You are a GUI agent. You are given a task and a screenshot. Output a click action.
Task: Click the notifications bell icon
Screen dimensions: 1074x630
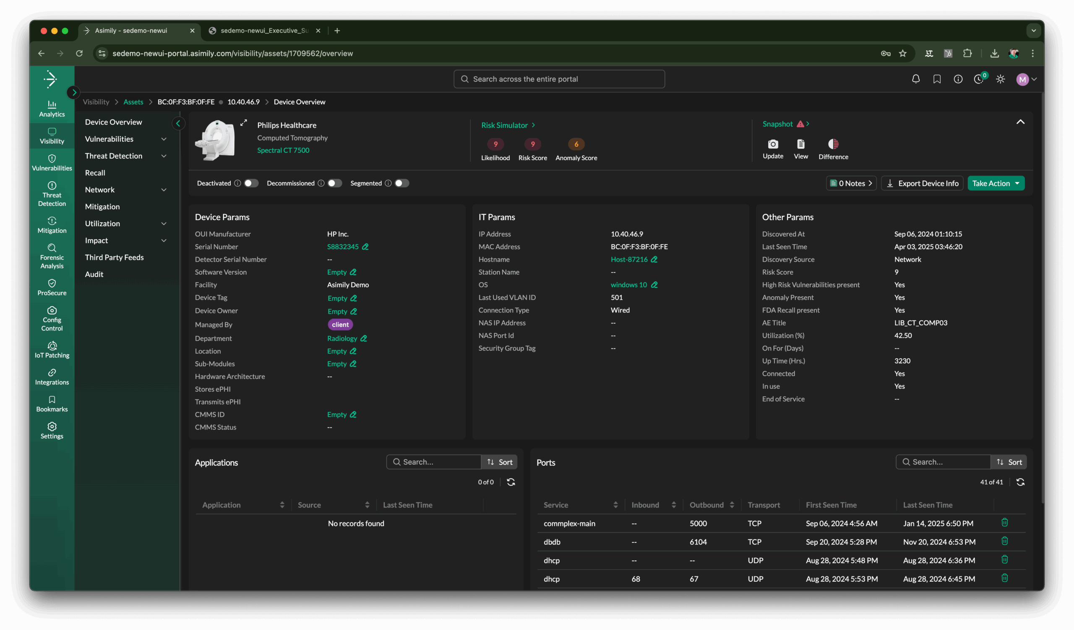[915, 79]
